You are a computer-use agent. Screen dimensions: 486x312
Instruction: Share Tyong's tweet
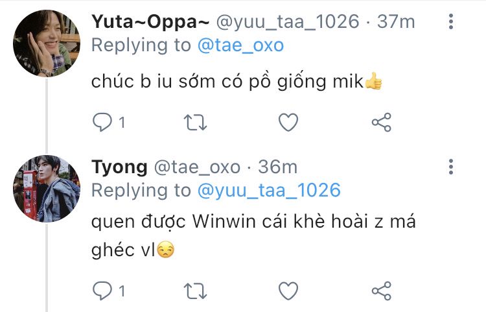click(x=381, y=289)
